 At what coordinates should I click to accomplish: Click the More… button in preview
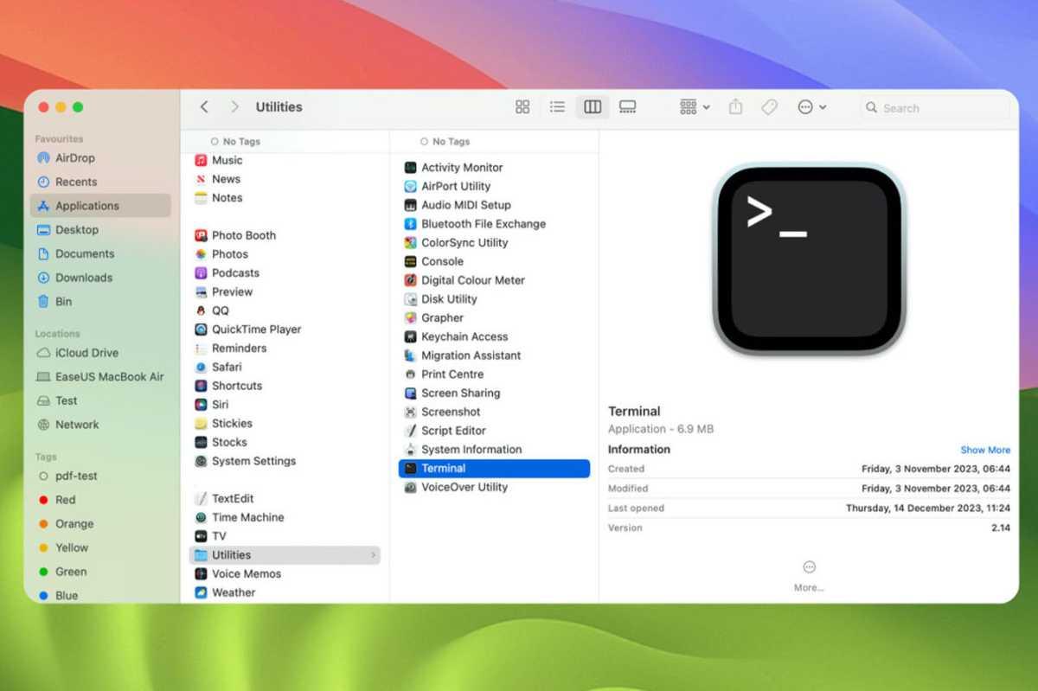point(809,576)
